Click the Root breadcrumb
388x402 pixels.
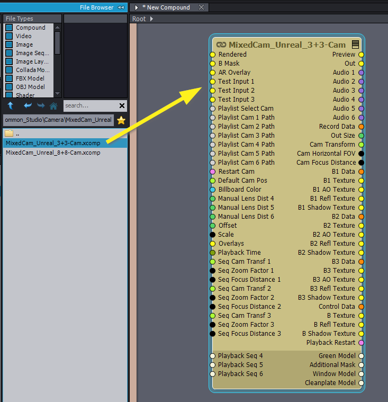(x=139, y=19)
